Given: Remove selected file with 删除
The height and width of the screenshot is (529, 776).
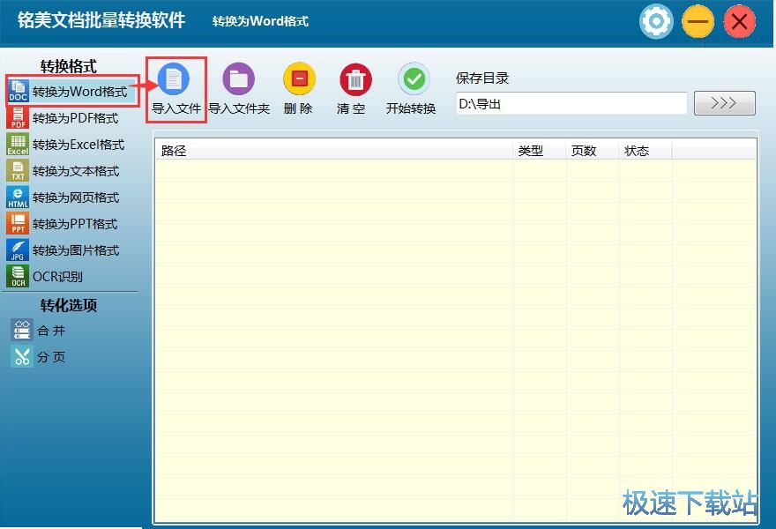Looking at the screenshot, I should [x=298, y=90].
